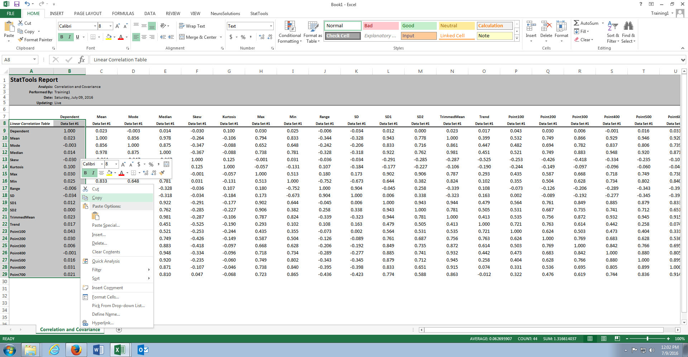Viewport: 688px width, 357px height.
Task: Select the Correlation and Covariance sheet tab
Action: pos(70,329)
